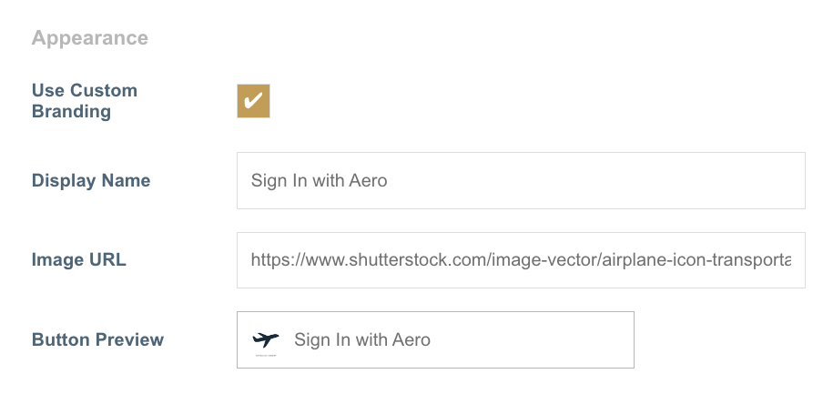This screenshot has height=394, width=823.
Task: Click the Display Name field label
Action: tap(91, 180)
